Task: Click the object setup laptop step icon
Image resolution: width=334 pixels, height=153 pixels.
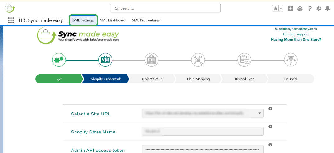Action: coord(152,60)
